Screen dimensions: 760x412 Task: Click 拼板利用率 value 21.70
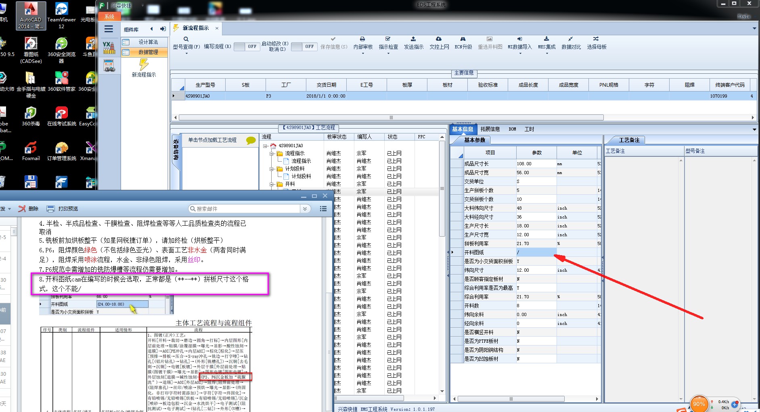coord(536,243)
